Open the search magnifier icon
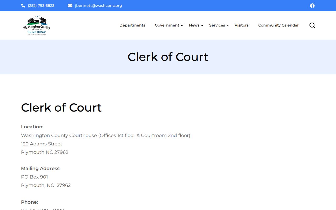 (312, 25)
